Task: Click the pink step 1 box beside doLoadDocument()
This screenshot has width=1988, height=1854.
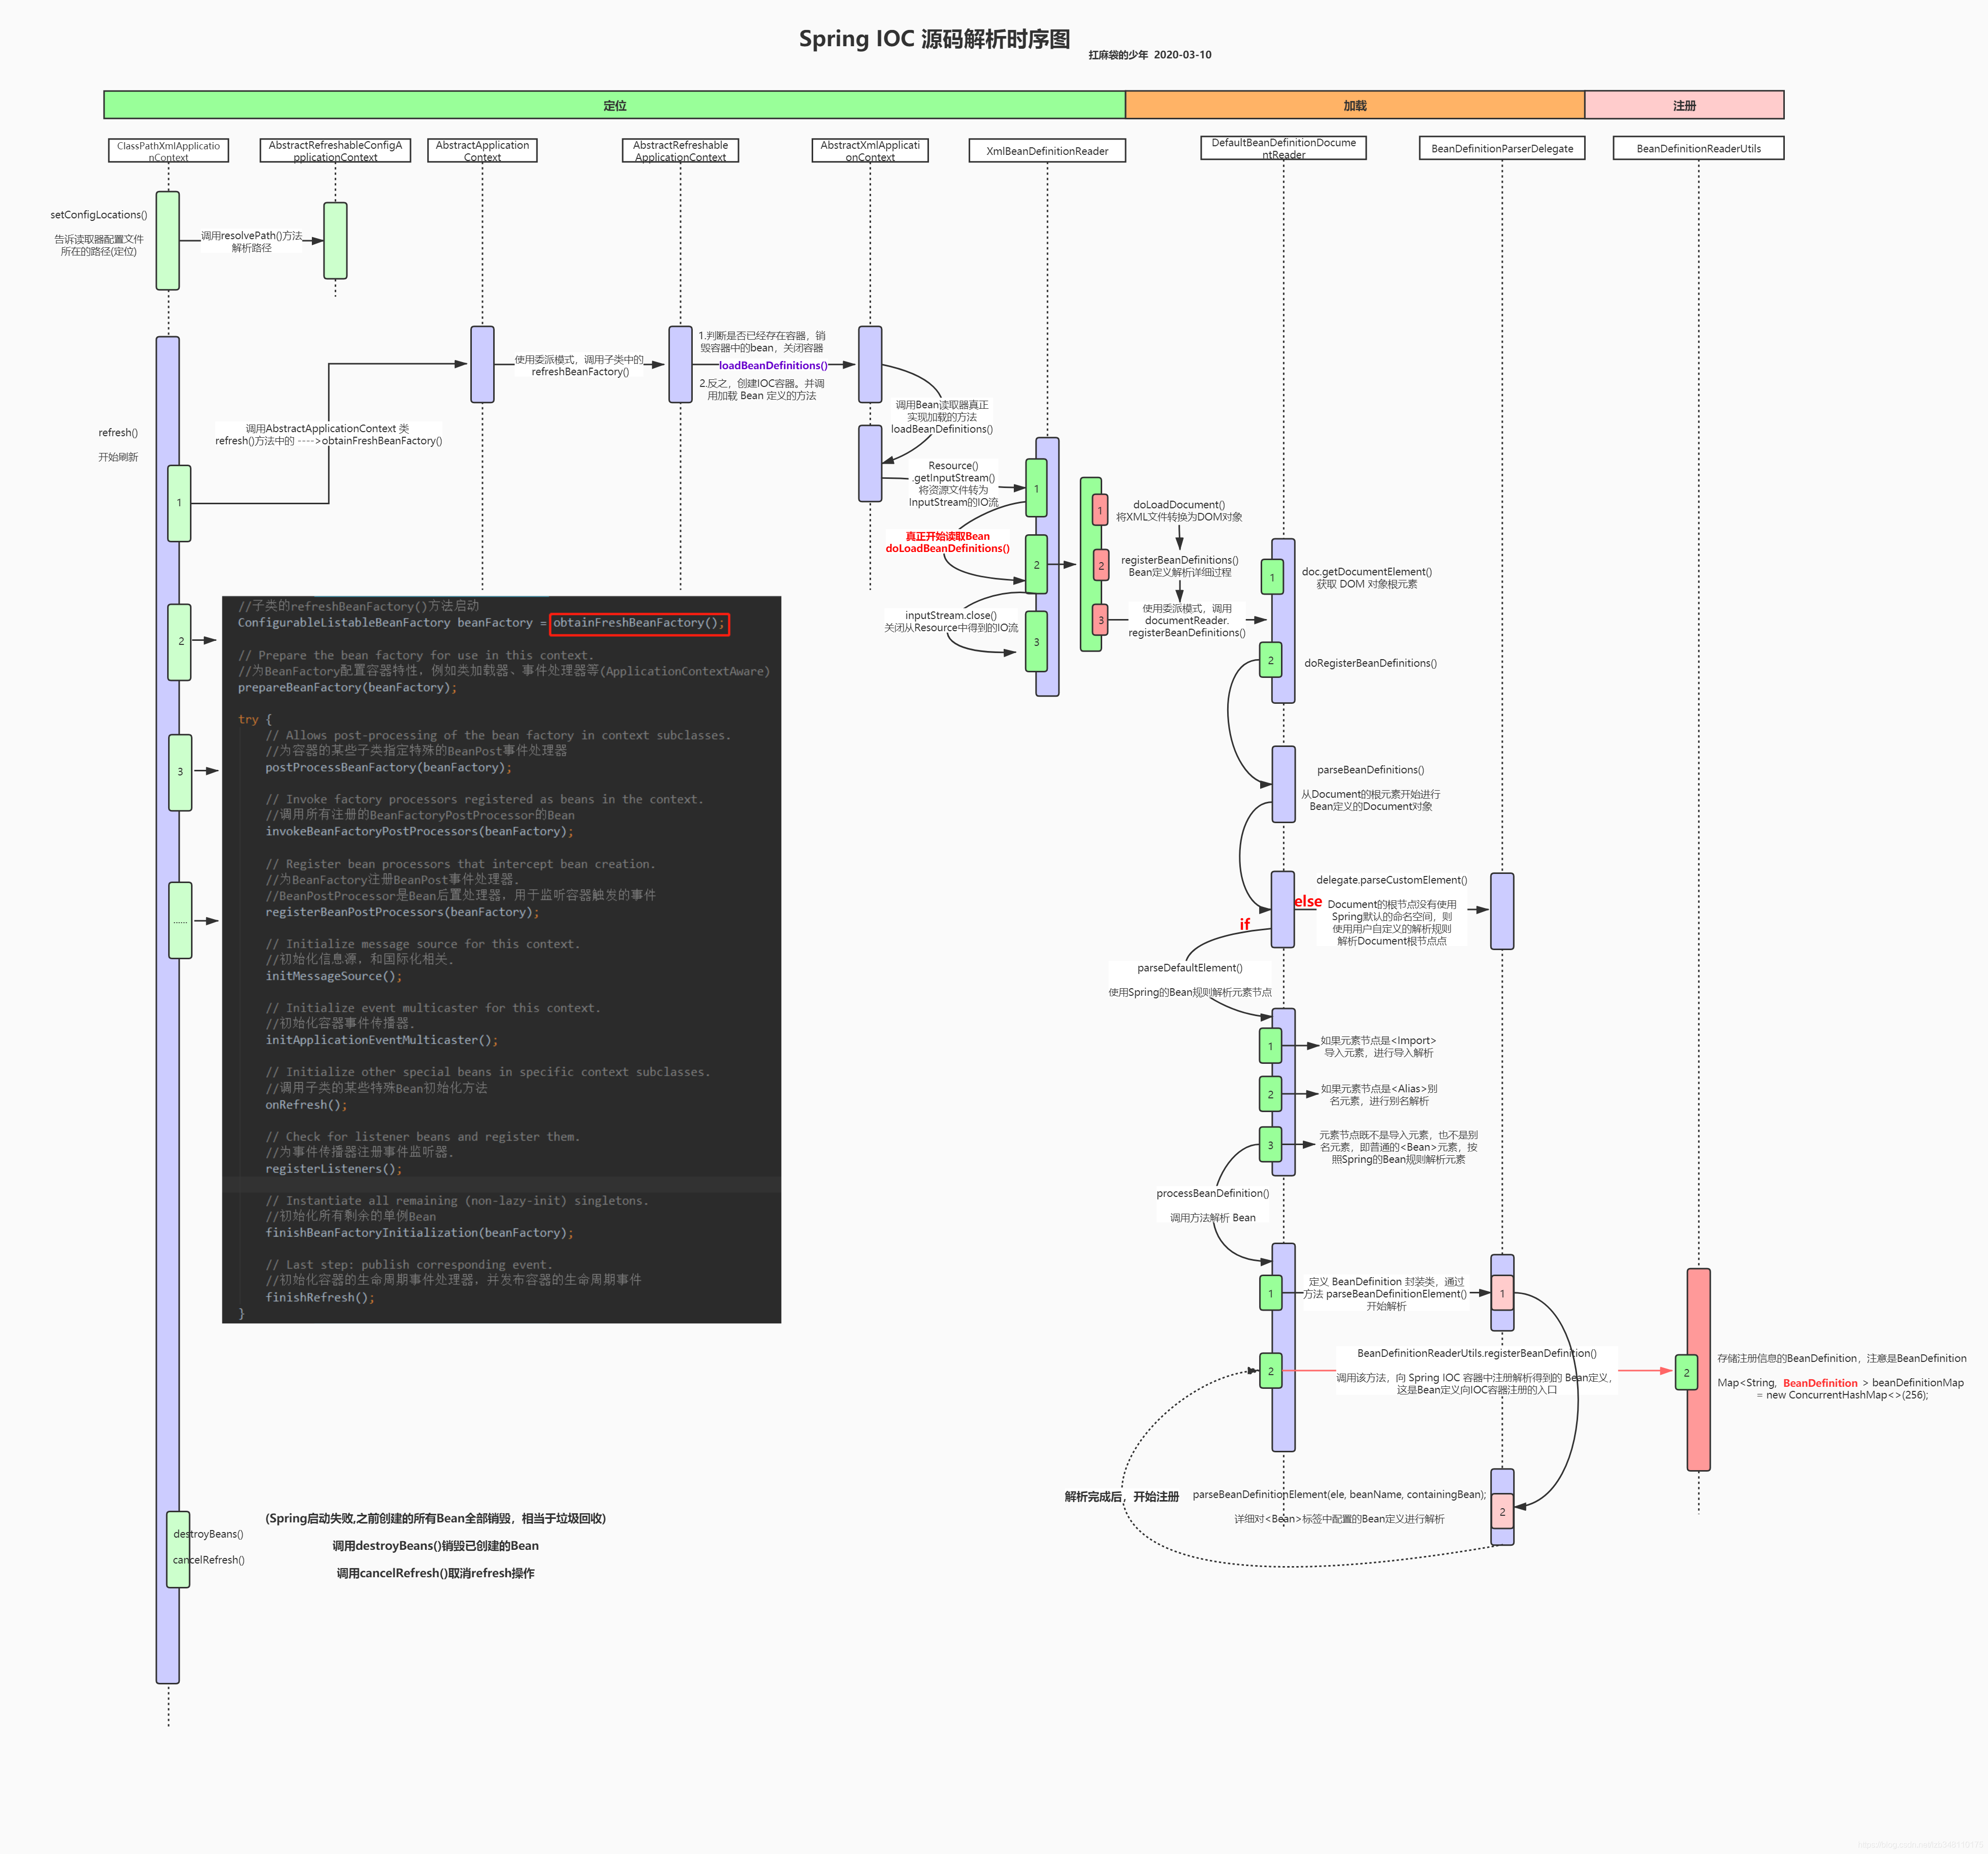Action: point(1100,511)
